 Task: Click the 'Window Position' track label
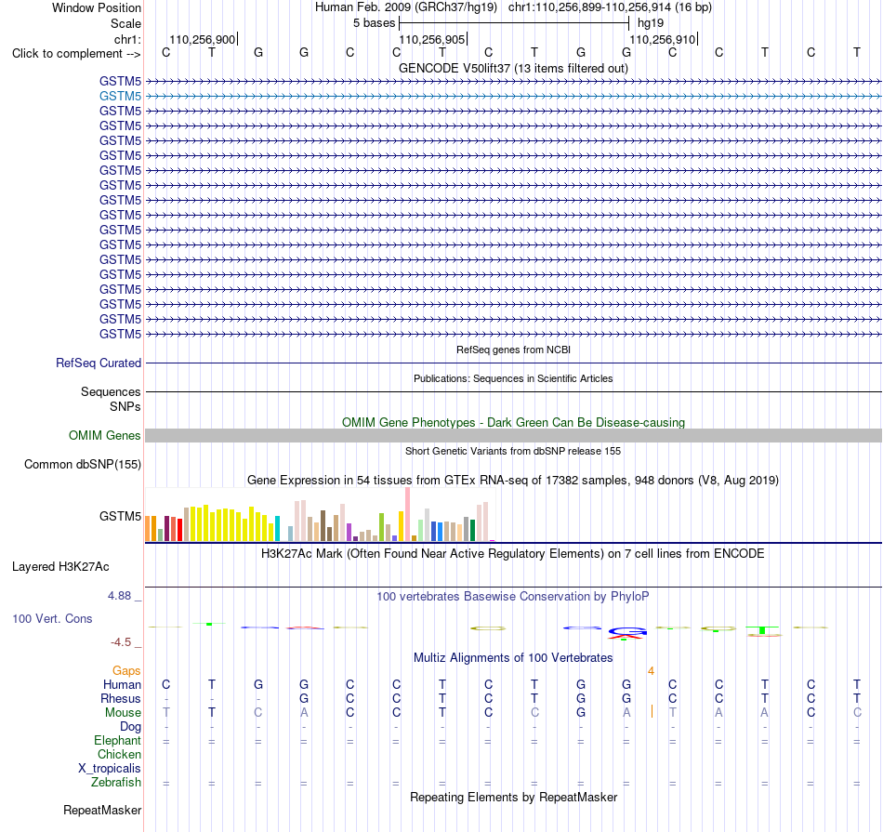[x=97, y=7]
